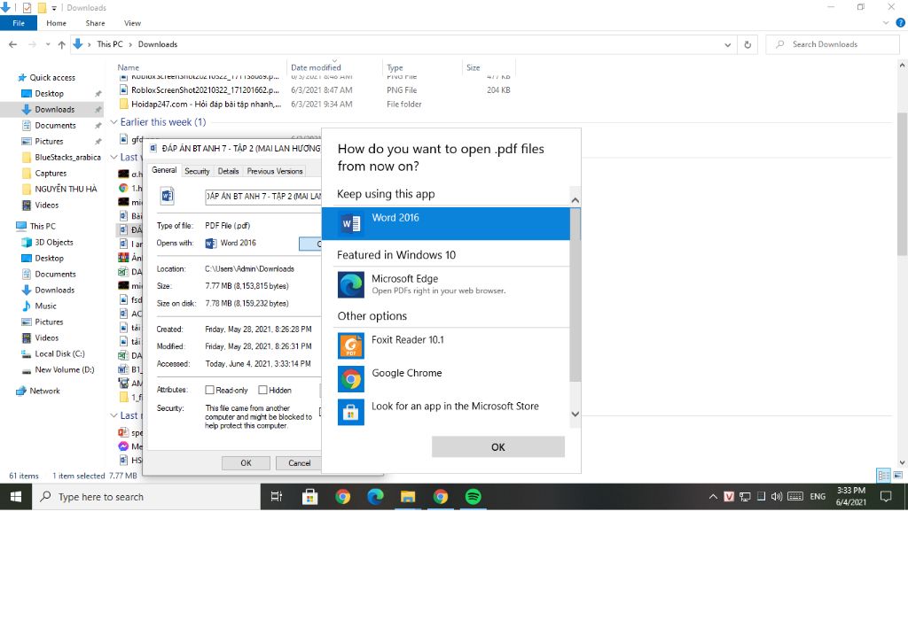Click taskbar search box
The width and height of the screenshot is (908, 628).
click(146, 497)
